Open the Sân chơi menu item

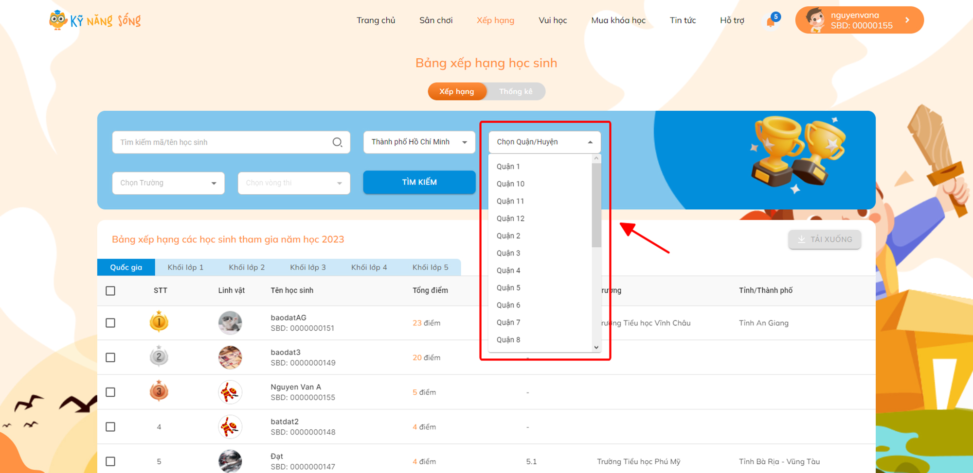tap(436, 20)
